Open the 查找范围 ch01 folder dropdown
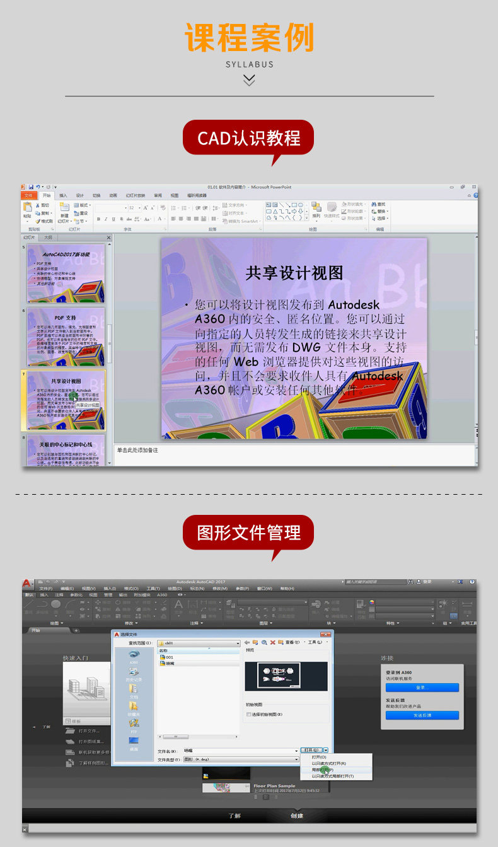 (199, 643)
